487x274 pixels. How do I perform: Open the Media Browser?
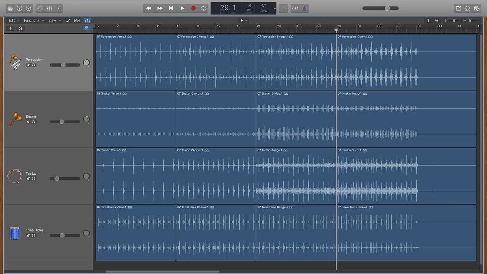[x=476, y=8]
